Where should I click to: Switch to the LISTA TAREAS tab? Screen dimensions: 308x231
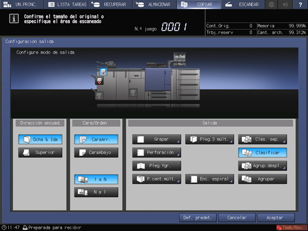click(67, 4)
